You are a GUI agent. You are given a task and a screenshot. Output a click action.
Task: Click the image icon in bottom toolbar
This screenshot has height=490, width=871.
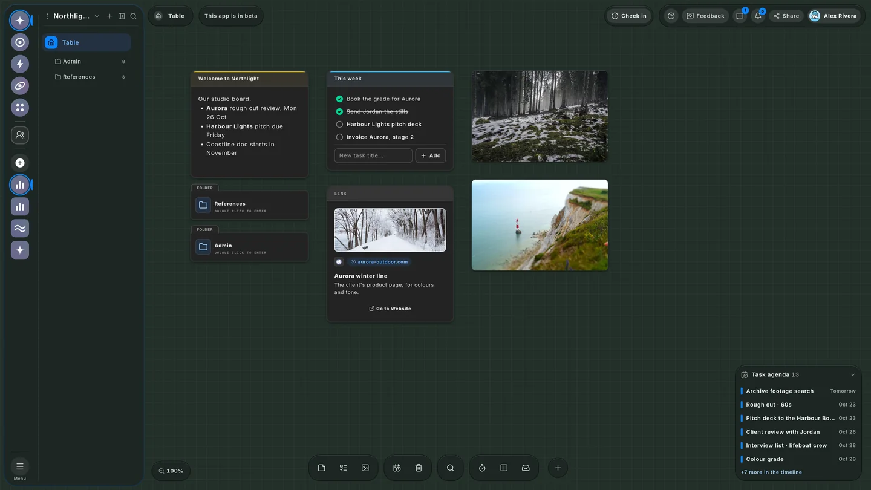(365, 468)
